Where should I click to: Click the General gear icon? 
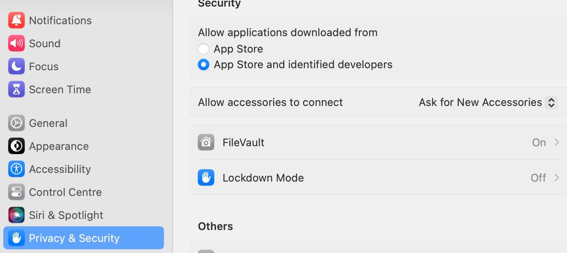pos(16,123)
